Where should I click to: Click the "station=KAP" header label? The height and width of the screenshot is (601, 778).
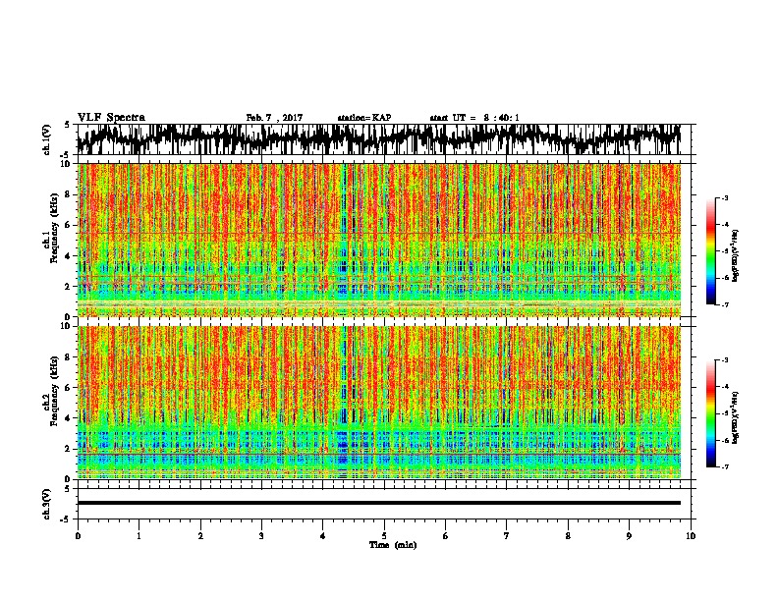point(364,118)
